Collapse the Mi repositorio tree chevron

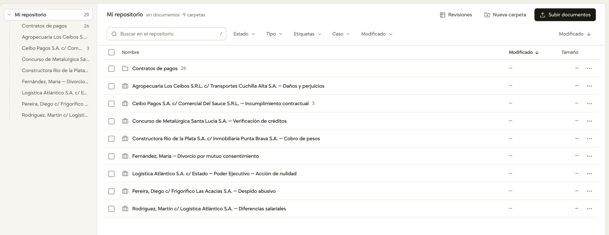pyautogui.click(x=9, y=15)
